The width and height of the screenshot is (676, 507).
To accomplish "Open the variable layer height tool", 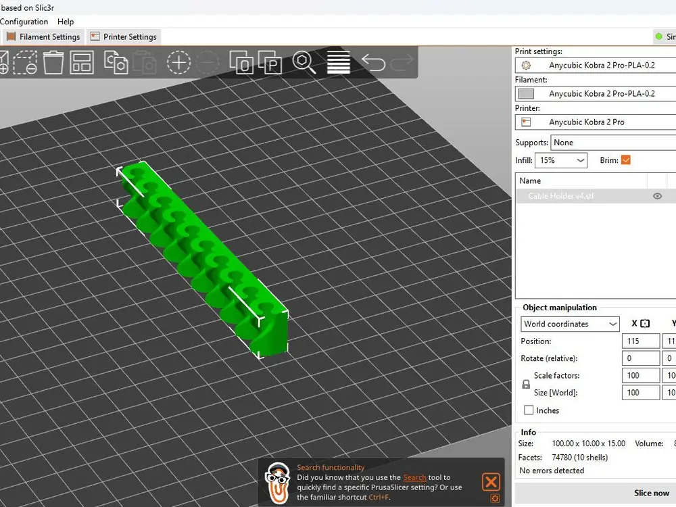I will pyautogui.click(x=339, y=62).
